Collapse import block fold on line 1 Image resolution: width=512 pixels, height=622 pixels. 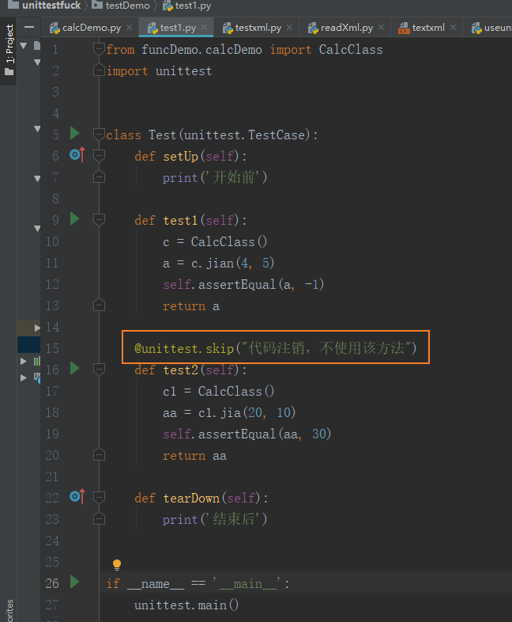99,49
